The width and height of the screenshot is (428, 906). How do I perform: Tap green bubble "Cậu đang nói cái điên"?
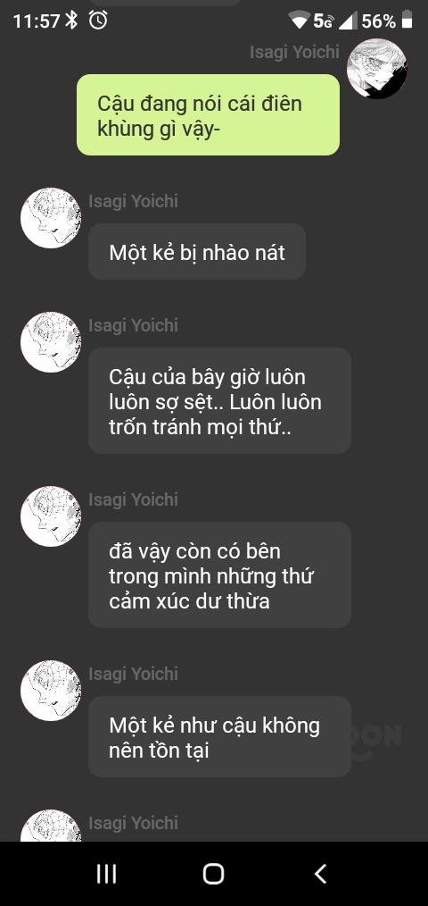click(x=209, y=114)
